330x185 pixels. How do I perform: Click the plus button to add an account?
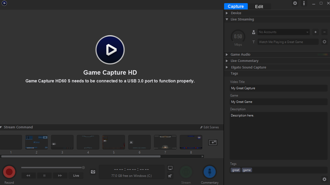pyautogui.click(x=316, y=32)
